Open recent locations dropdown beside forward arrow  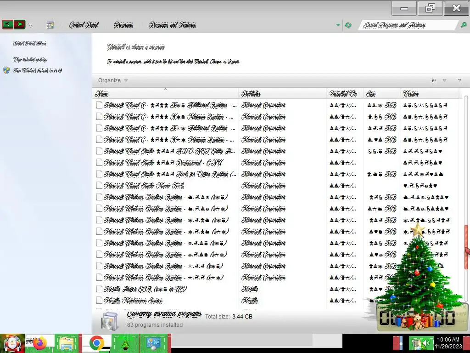(x=30, y=25)
